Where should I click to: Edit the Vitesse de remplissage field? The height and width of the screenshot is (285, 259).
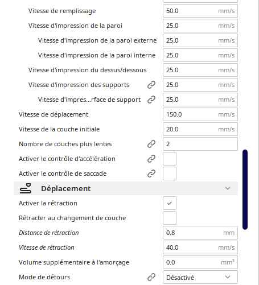pyautogui.click(x=200, y=11)
